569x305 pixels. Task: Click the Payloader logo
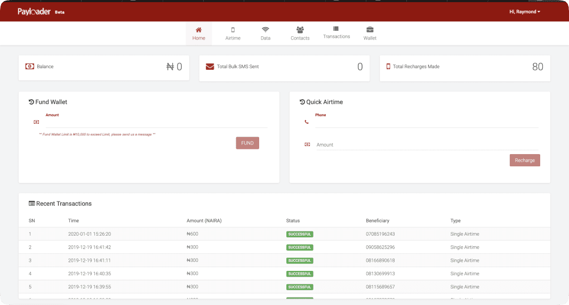[34, 12]
